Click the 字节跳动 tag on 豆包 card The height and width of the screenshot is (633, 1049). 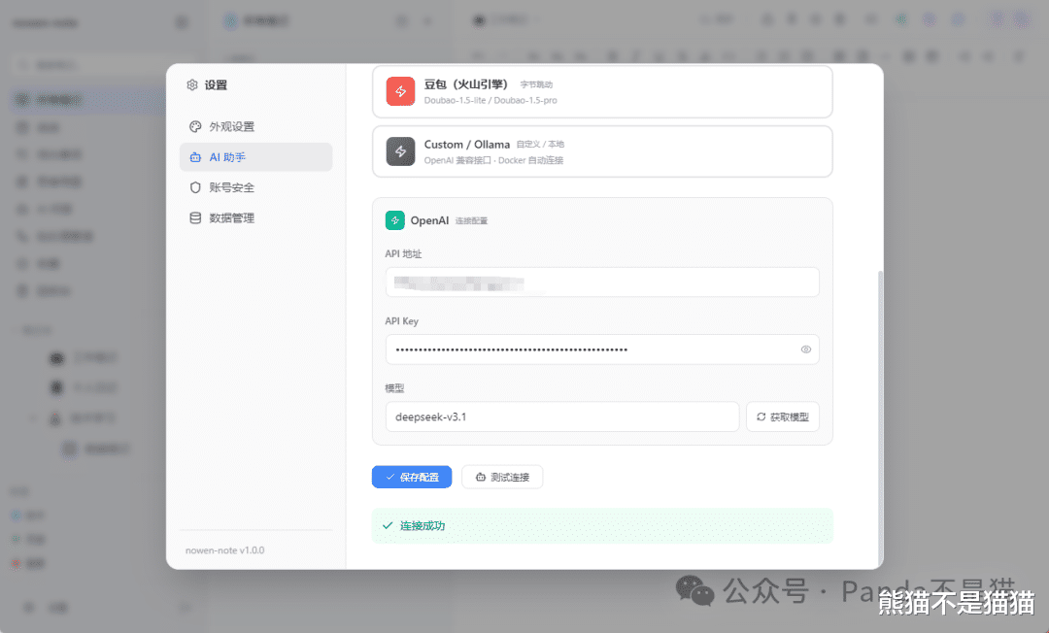pos(536,84)
